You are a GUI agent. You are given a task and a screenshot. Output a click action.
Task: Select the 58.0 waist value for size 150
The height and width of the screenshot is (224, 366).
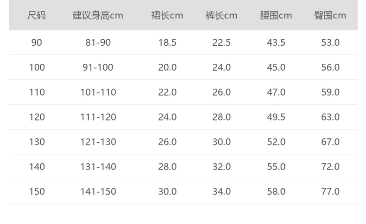(276, 192)
